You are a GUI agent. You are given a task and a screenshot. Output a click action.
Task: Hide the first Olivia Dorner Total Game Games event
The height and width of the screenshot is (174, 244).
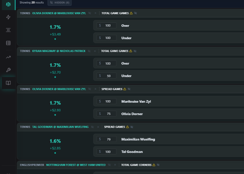click(x=90, y=13)
